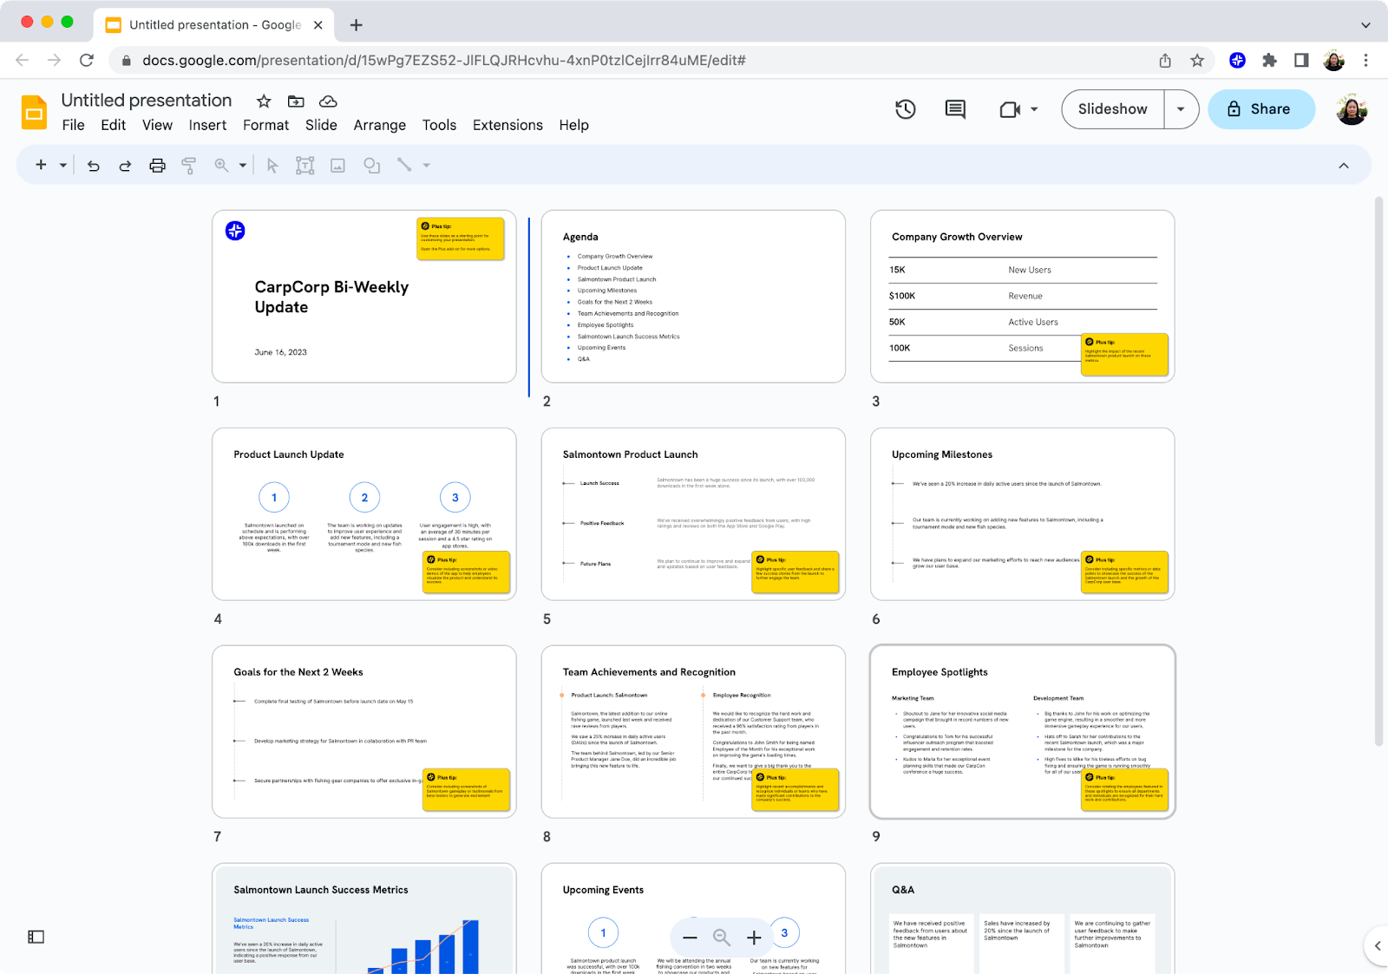Collapse the menus with chevron up

pos(1344,166)
